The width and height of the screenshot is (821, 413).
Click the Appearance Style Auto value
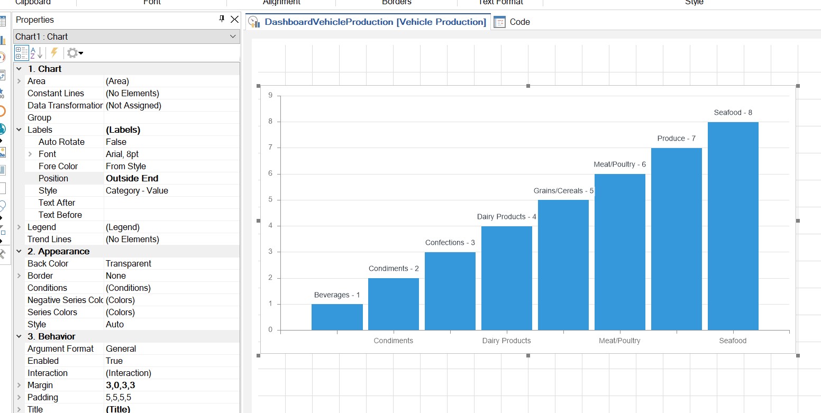(171, 324)
